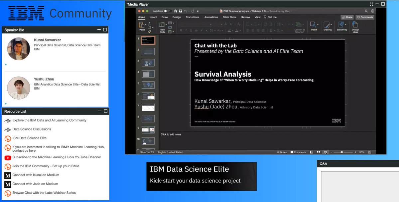Viewport: 399px width, 202px height.
Task: Open the New Slide dropdown arrow
Action: pyautogui.click(x=166, y=25)
